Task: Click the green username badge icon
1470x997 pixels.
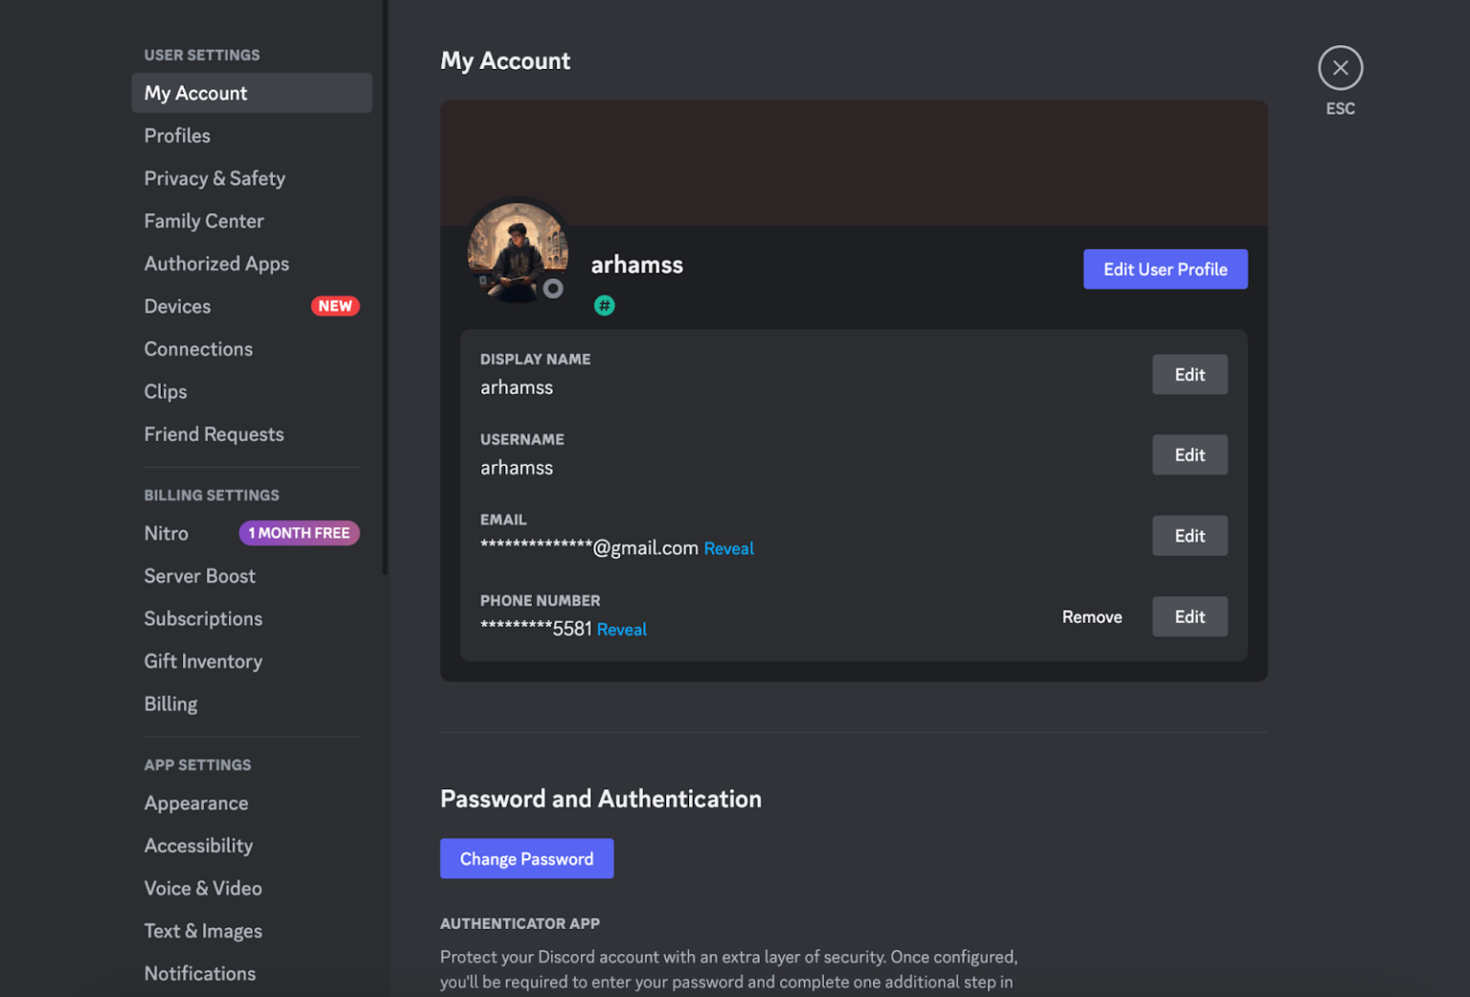Action: (604, 305)
